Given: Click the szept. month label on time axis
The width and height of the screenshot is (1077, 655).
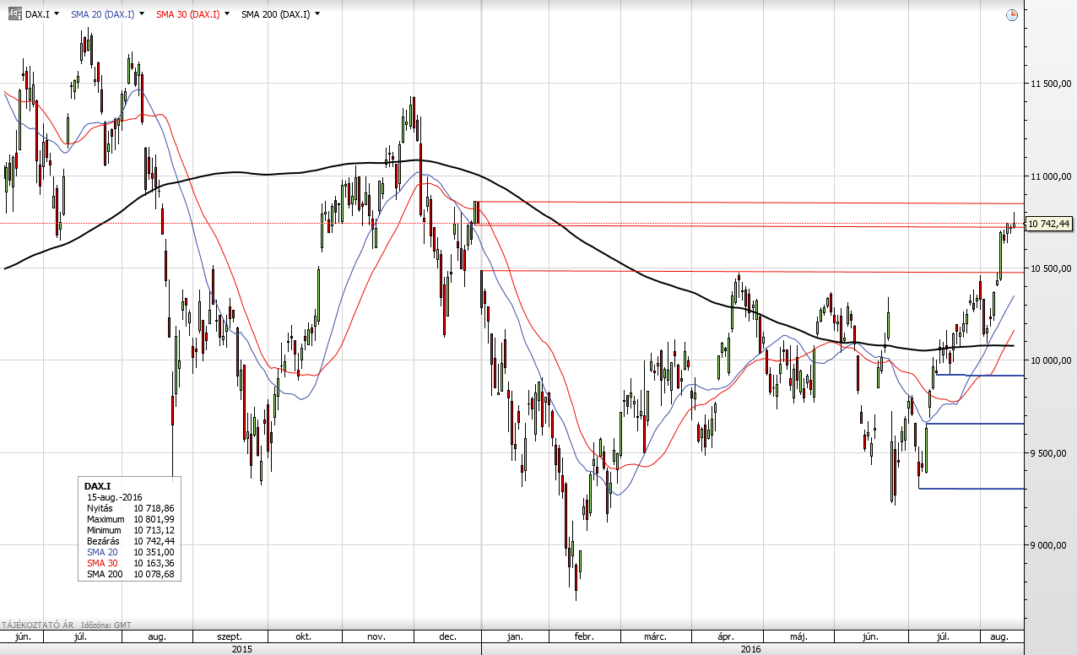Looking at the screenshot, I should [230, 636].
